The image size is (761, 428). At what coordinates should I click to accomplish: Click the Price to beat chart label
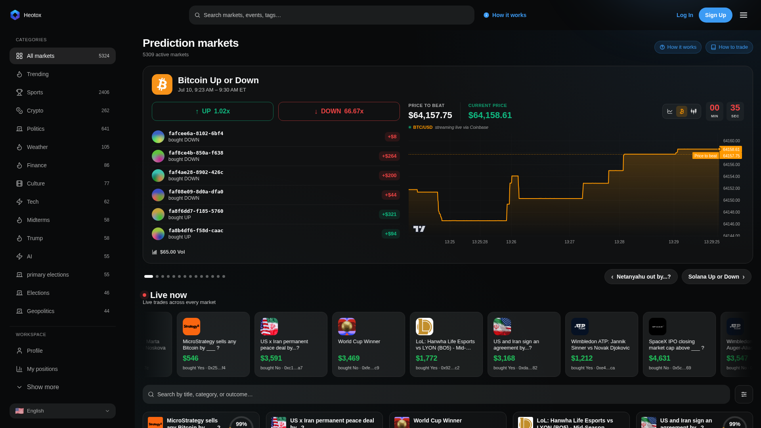706,156
